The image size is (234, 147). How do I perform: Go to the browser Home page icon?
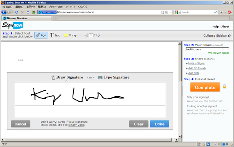click(28, 12)
